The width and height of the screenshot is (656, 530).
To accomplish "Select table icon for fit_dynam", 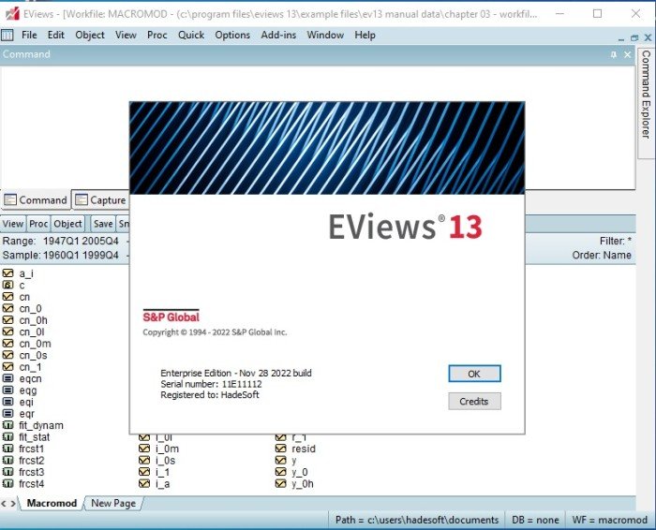I will point(7,425).
